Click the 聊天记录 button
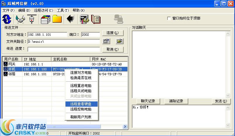 click(x=148, y=101)
